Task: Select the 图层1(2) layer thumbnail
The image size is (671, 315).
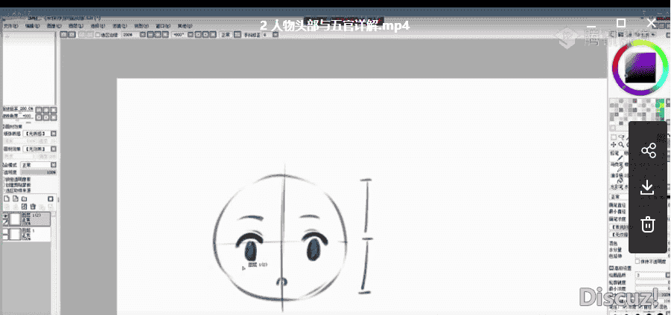Action: point(16,219)
